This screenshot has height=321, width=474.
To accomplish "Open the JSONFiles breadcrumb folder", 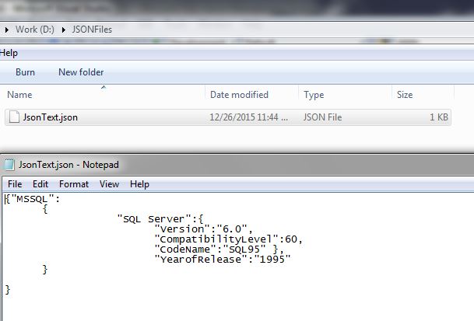I will [x=92, y=30].
